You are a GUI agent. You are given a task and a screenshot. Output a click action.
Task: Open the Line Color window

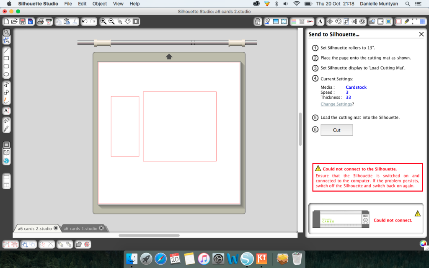pyautogui.click(x=294, y=21)
